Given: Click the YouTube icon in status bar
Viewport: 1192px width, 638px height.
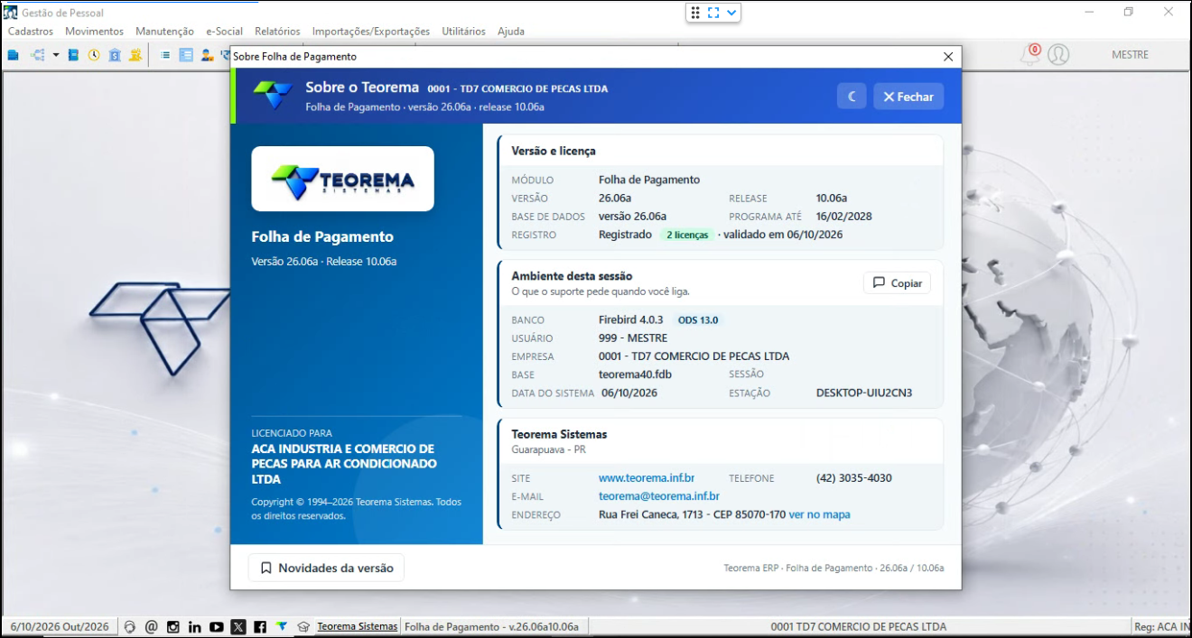Looking at the screenshot, I should (217, 627).
